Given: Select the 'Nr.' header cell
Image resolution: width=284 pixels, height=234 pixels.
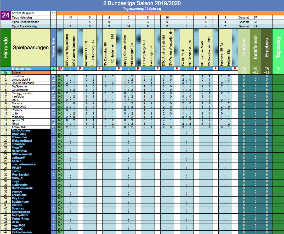Looking at the screenshot, I should [5, 73].
